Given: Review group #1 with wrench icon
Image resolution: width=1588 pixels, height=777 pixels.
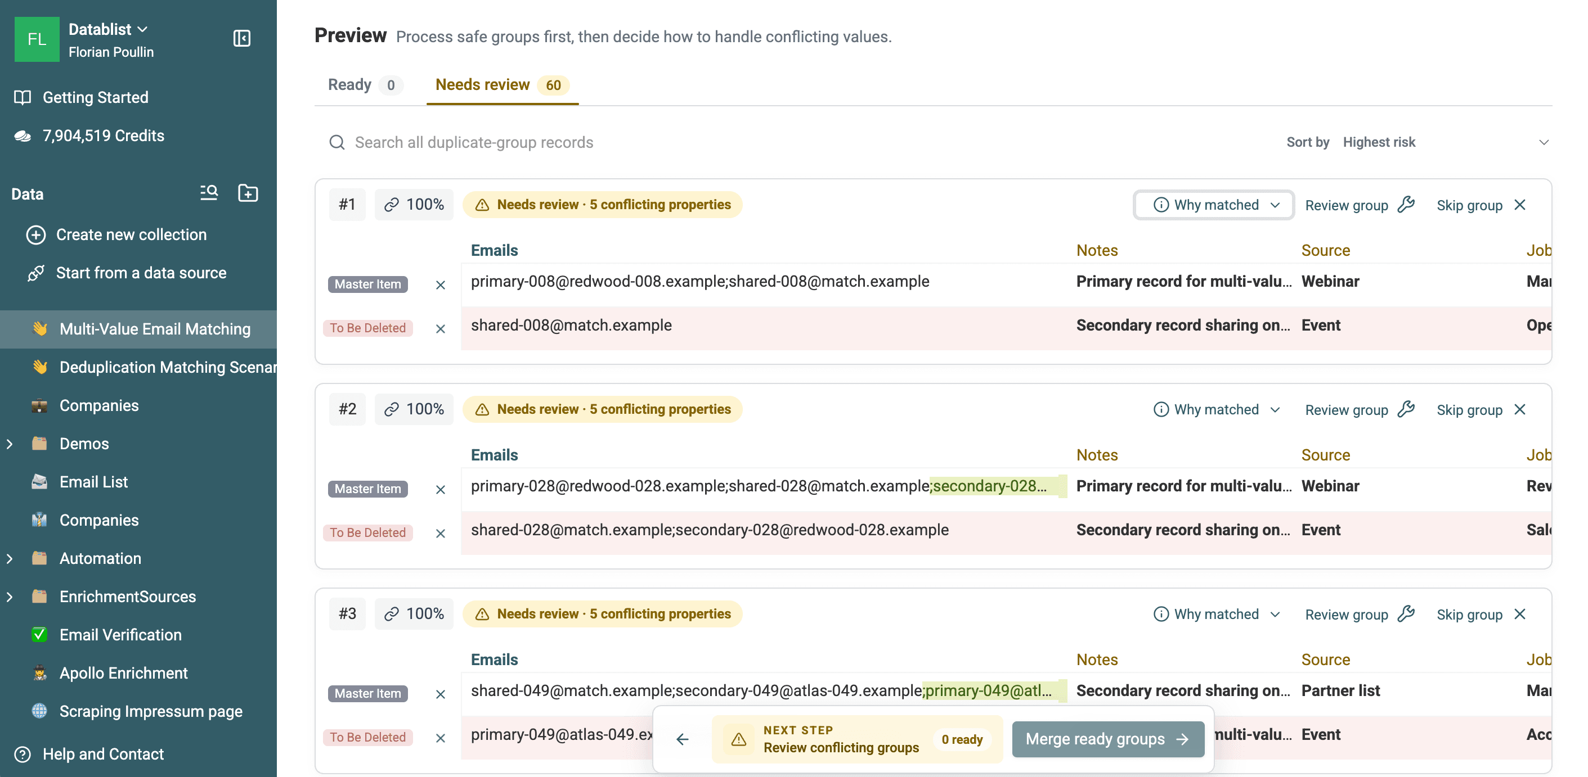Looking at the screenshot, I should click(x=1360, y=205).
